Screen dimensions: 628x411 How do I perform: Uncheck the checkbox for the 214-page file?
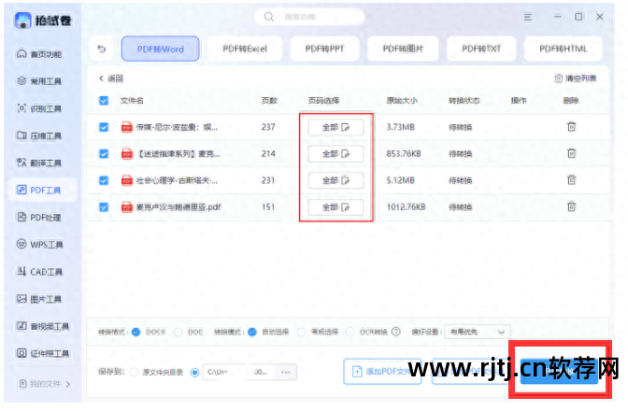104,154
